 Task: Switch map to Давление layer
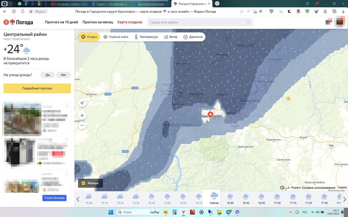click(x=193, y=37)
